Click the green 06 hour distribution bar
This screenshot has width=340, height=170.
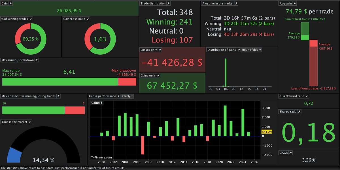click(x=226, y=72)
